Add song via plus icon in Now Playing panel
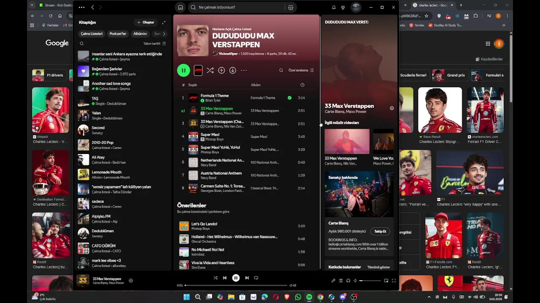 pyautogui.click(x=391, y=108)
